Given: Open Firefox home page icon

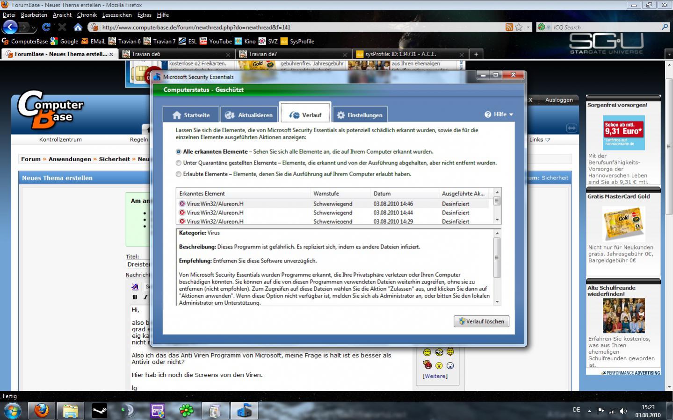Looking at the screenshot, I should [x=78, y=27].
